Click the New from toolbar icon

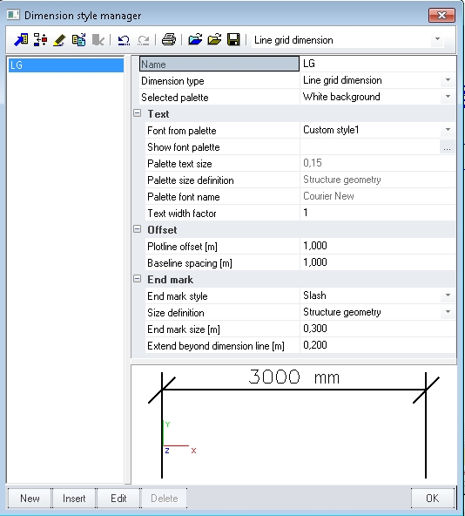pos(21,40)
